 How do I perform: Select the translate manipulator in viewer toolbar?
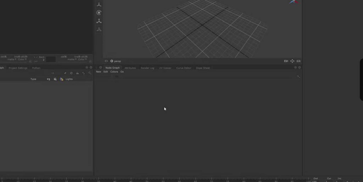99,5
